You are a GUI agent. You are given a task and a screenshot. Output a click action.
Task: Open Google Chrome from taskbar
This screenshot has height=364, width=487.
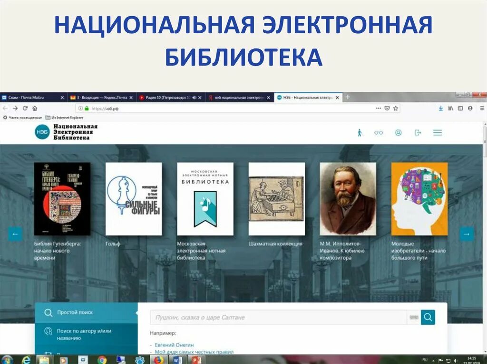pyautogui.click(x=102, y=360)
